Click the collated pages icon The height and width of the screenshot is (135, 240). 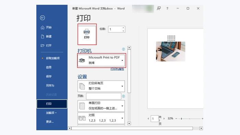[82, 118]
